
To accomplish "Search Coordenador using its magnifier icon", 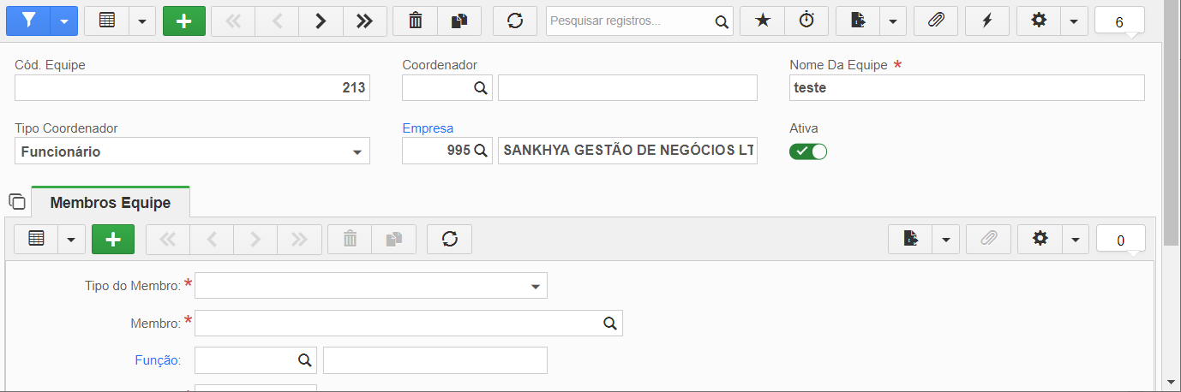I will click(480, 87).
